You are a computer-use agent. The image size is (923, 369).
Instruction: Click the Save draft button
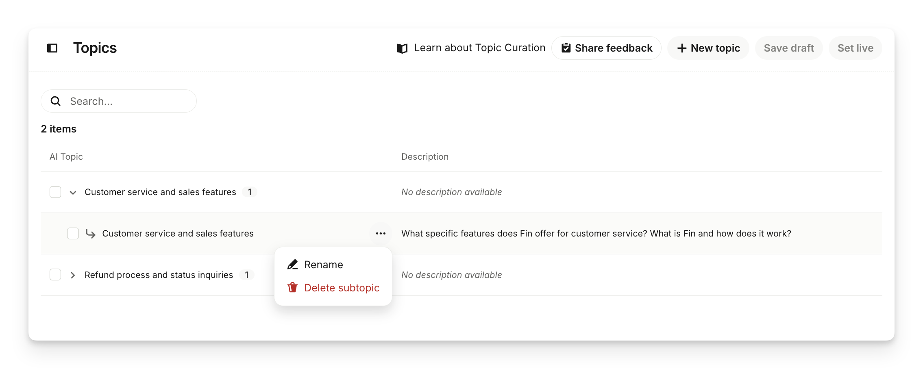tap(789, 48)
